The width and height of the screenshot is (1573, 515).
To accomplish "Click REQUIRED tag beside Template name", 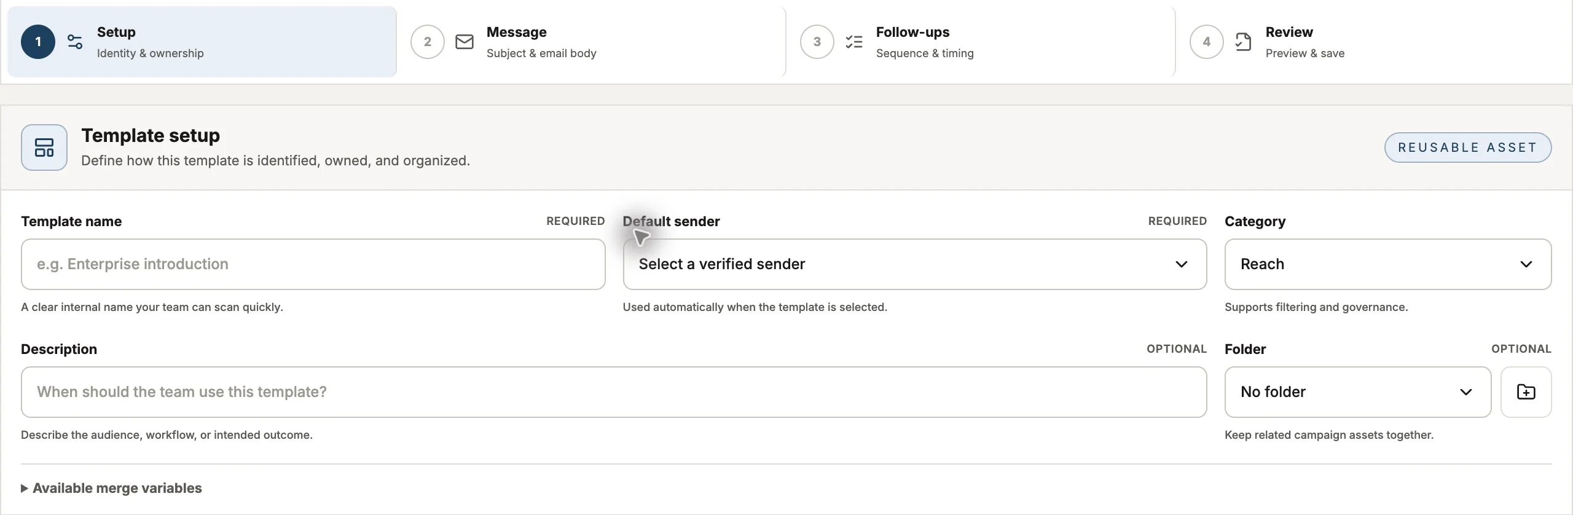I will 576,221.
